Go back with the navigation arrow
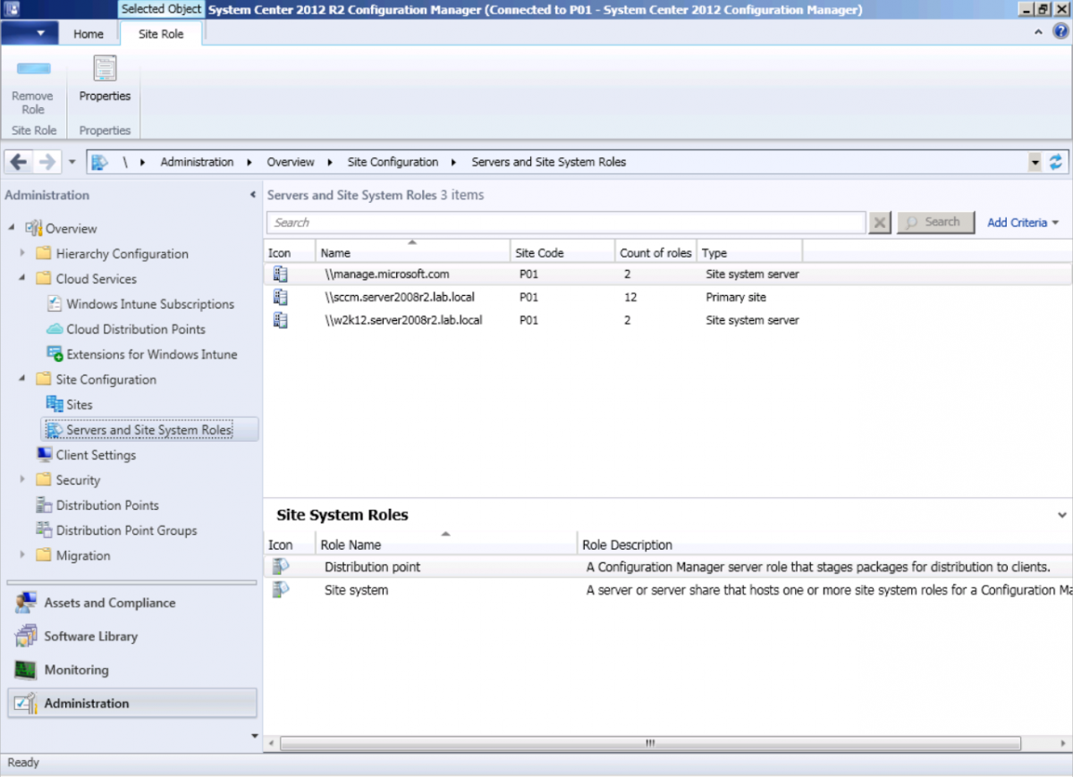Viewport: 1073px width, 777px height. tap(20, 163)
